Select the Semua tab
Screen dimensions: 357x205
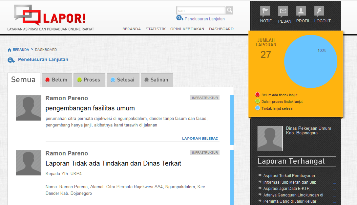click(24, 80)
